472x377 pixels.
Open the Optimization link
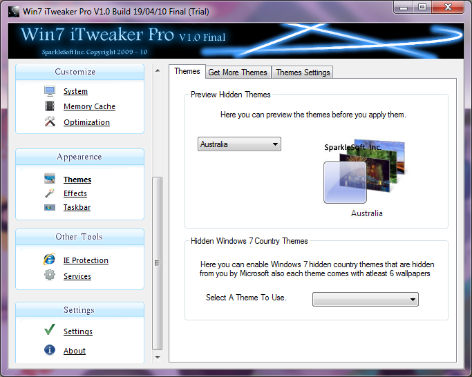(86, 122)
